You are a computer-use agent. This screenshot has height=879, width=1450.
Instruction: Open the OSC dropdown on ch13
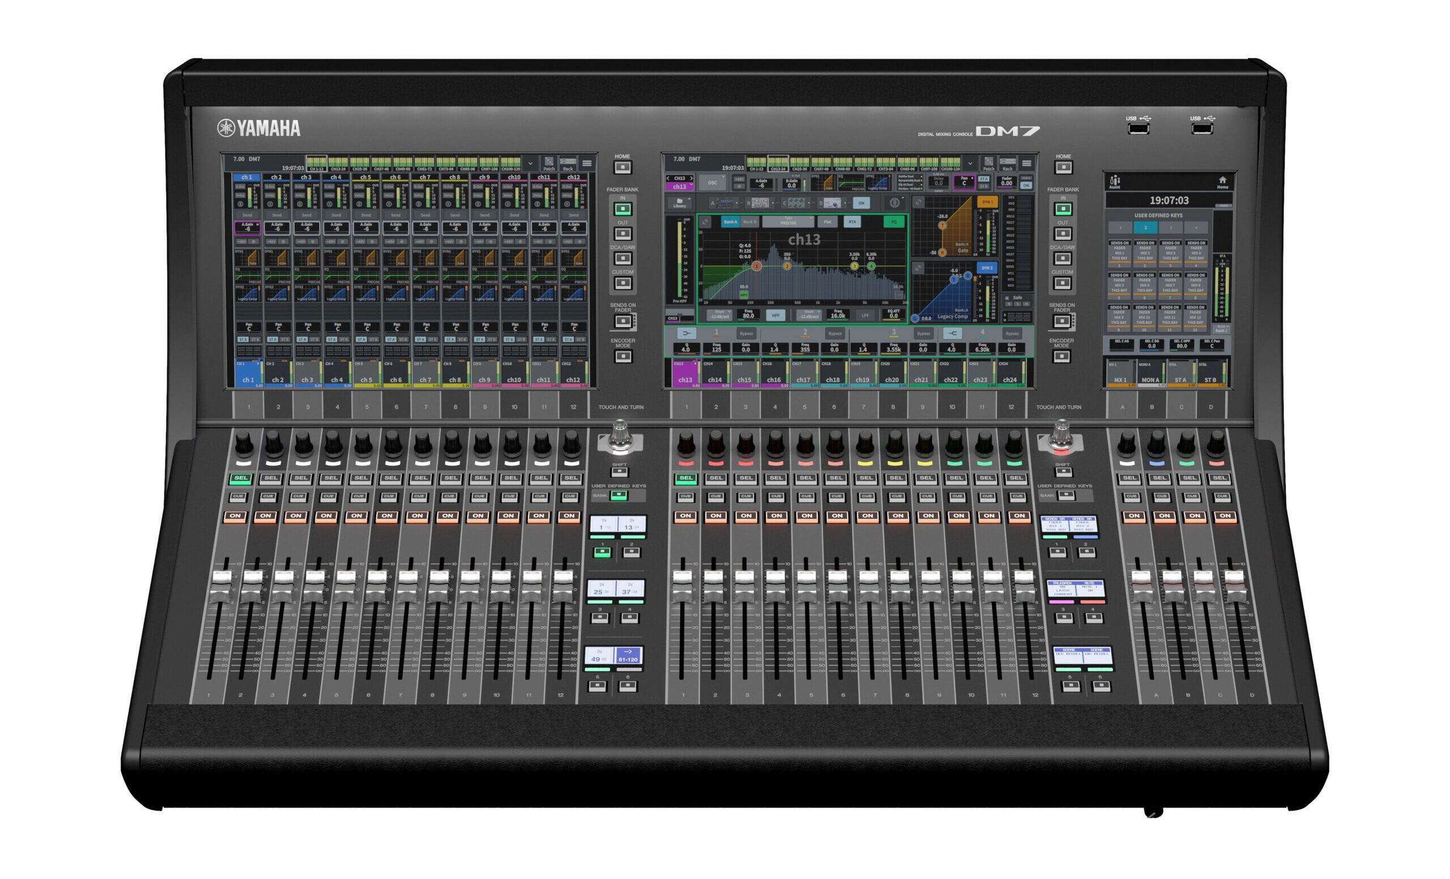713,182
